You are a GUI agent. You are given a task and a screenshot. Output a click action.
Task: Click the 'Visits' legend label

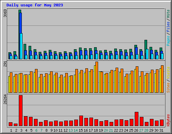pyautogui.click(x=168, y=73)
